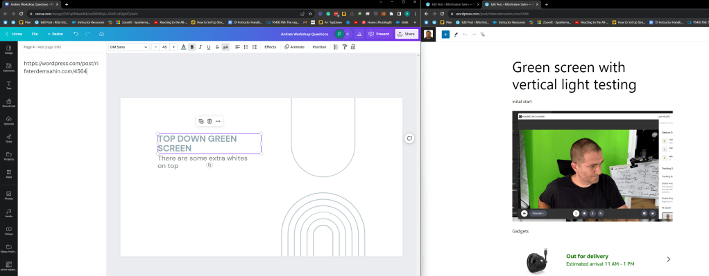Toggle the lock icon in Canva toolbar
This screenshot has width=709, height=276.
point(352,47)
